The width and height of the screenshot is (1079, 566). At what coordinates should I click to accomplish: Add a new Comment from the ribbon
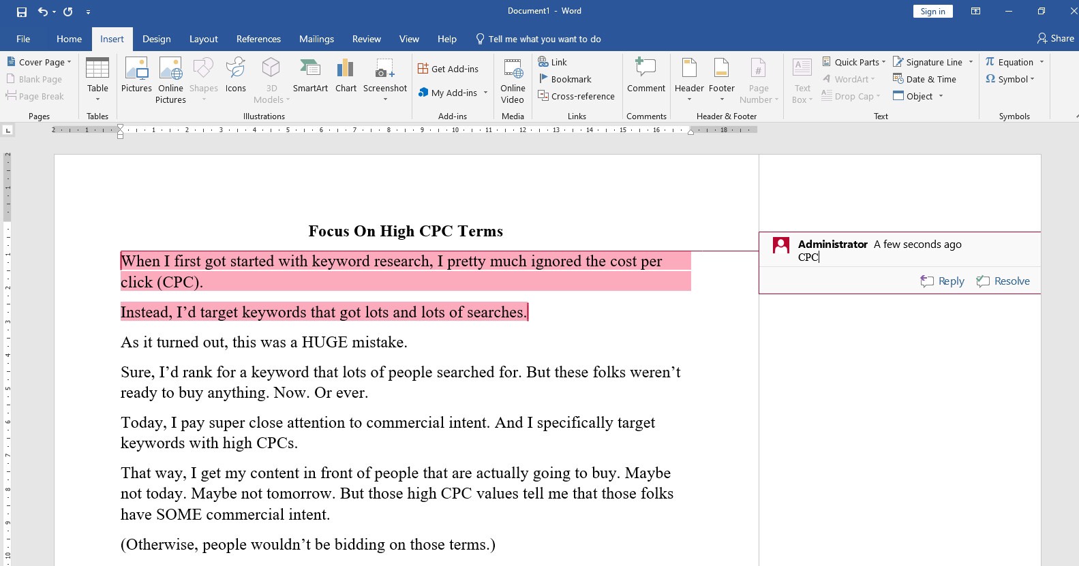click(x=646, y=75)
